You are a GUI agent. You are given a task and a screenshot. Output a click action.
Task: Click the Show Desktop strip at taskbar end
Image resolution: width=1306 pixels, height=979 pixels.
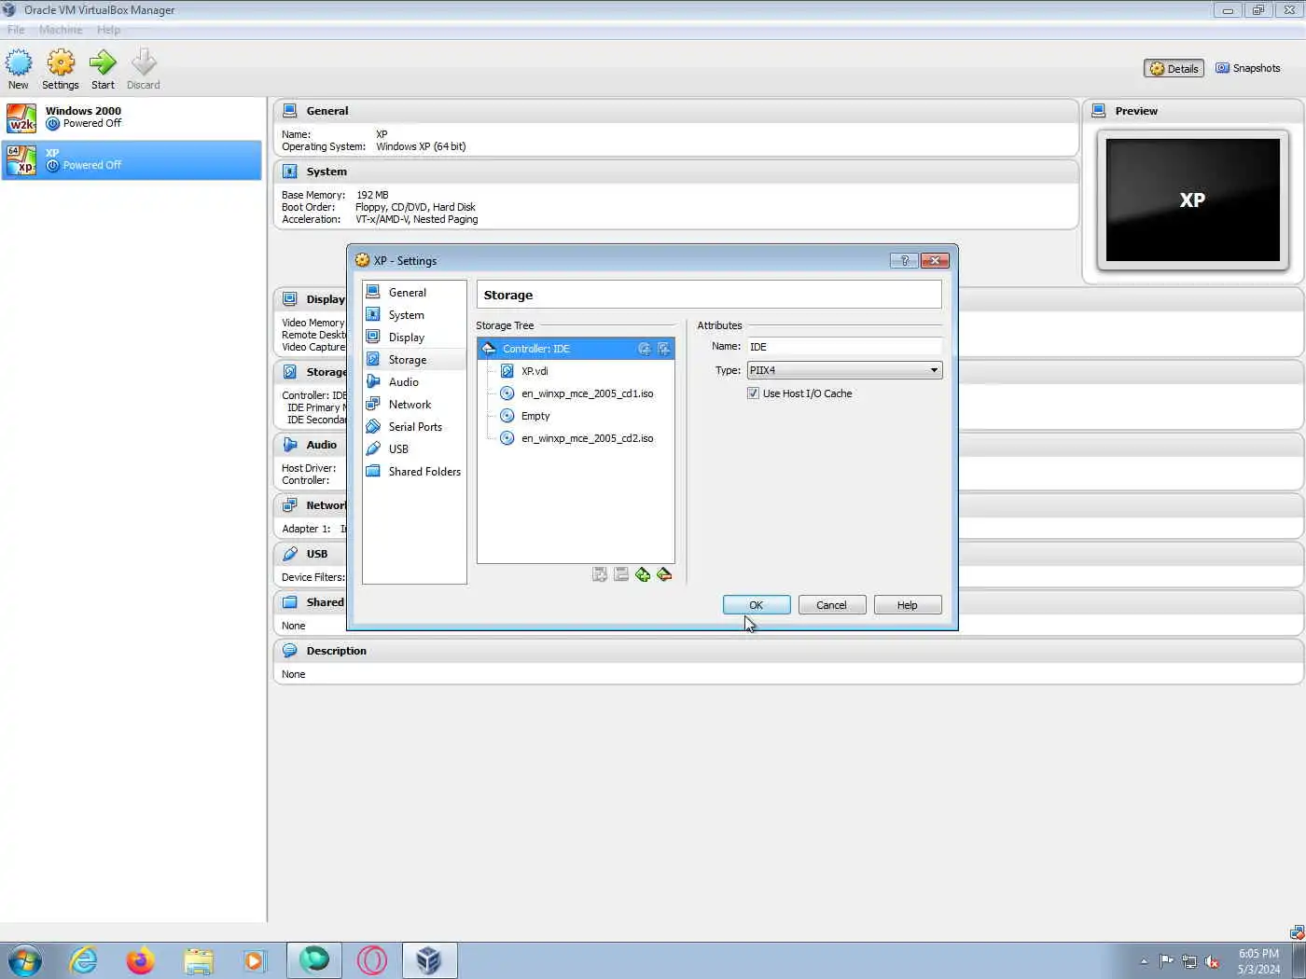tap(1299, 960)
